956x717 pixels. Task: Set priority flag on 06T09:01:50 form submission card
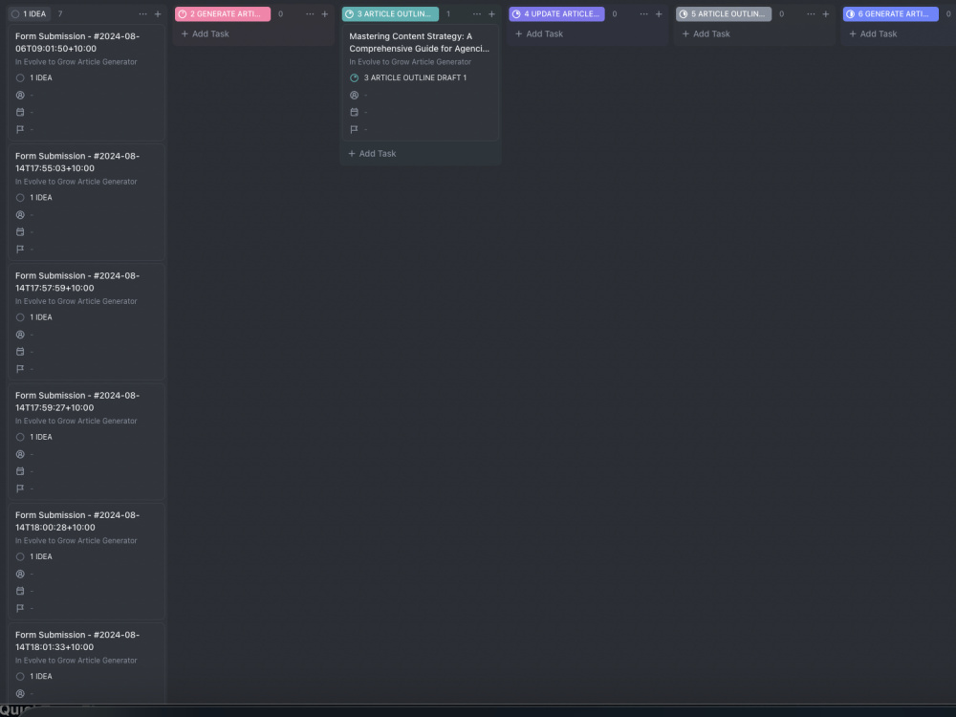tap(20, 129)
